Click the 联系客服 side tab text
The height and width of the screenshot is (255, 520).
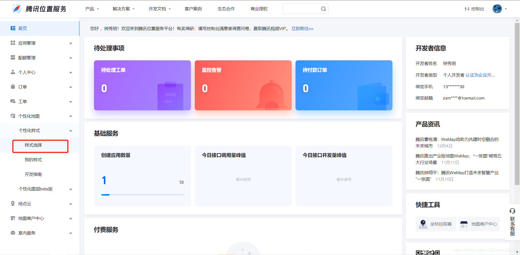click(512, 226)
